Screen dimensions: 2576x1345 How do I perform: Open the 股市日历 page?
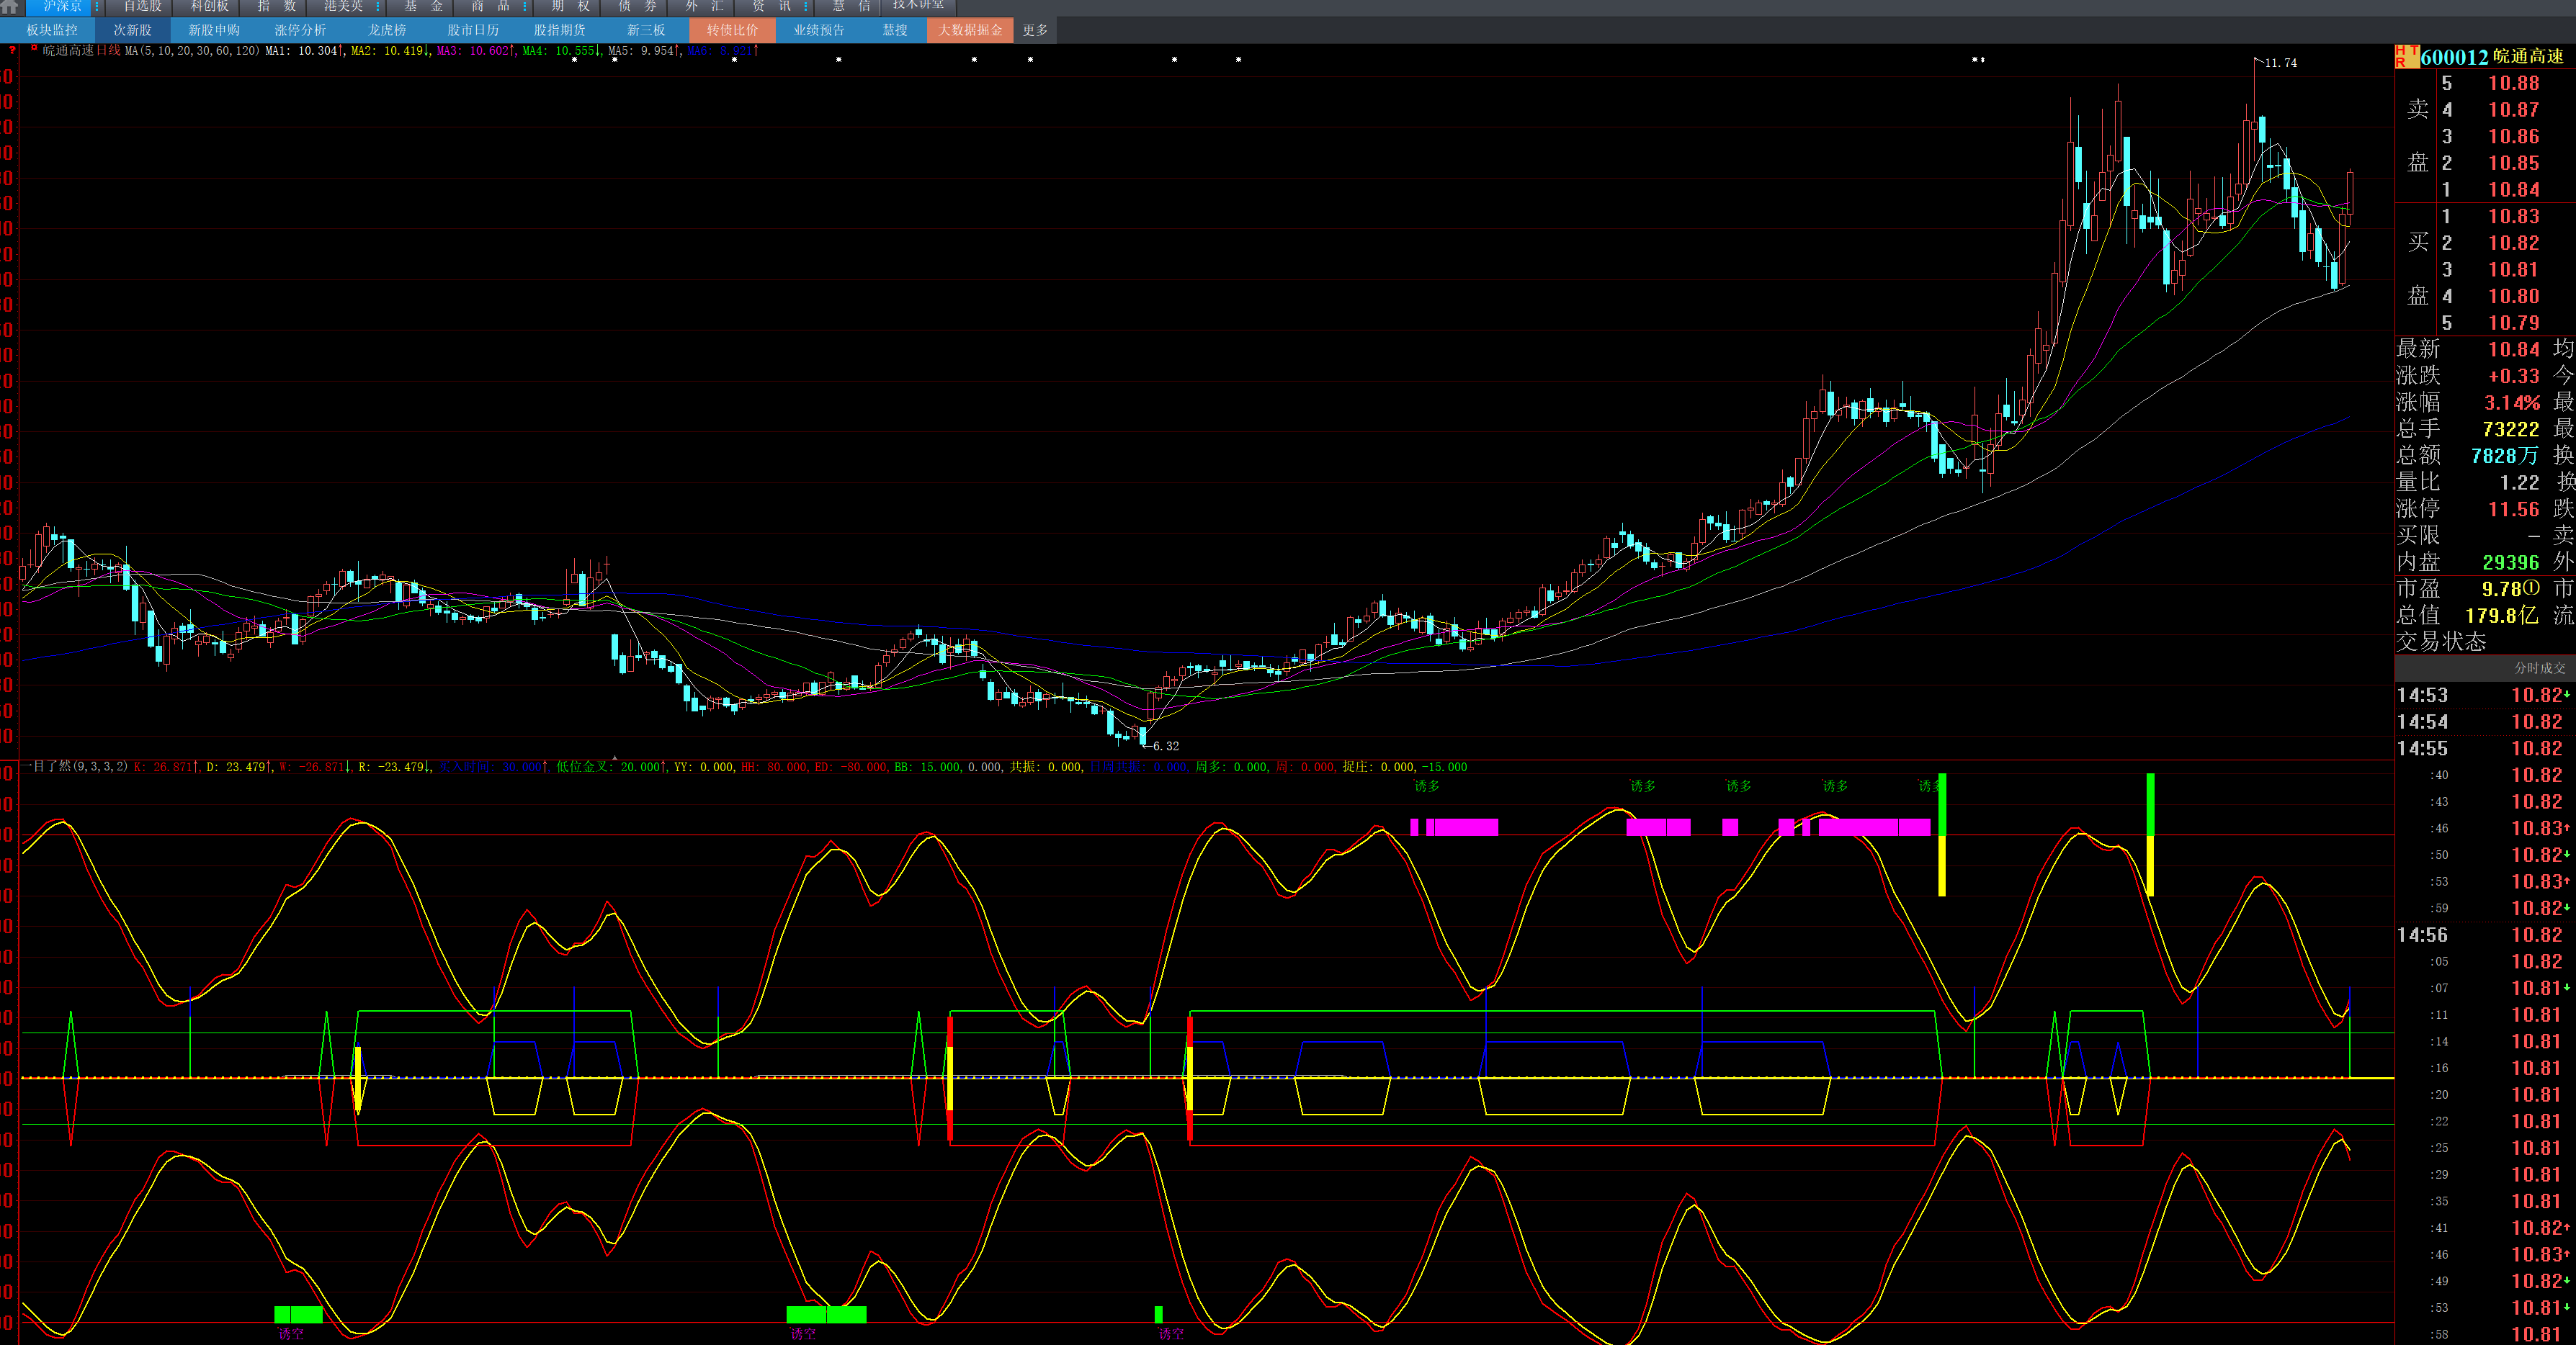pyautogui.click(x=473, y=30)
